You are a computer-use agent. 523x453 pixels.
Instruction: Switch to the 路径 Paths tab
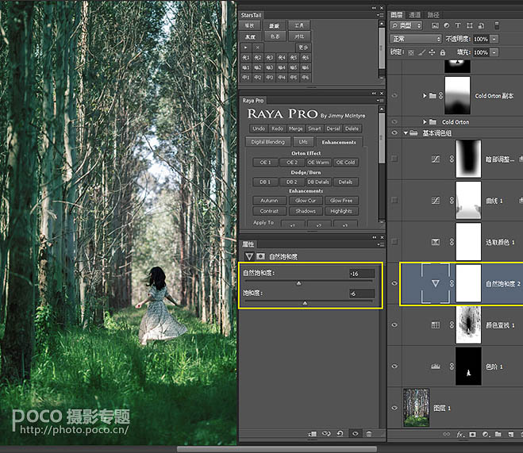(433, 14)
